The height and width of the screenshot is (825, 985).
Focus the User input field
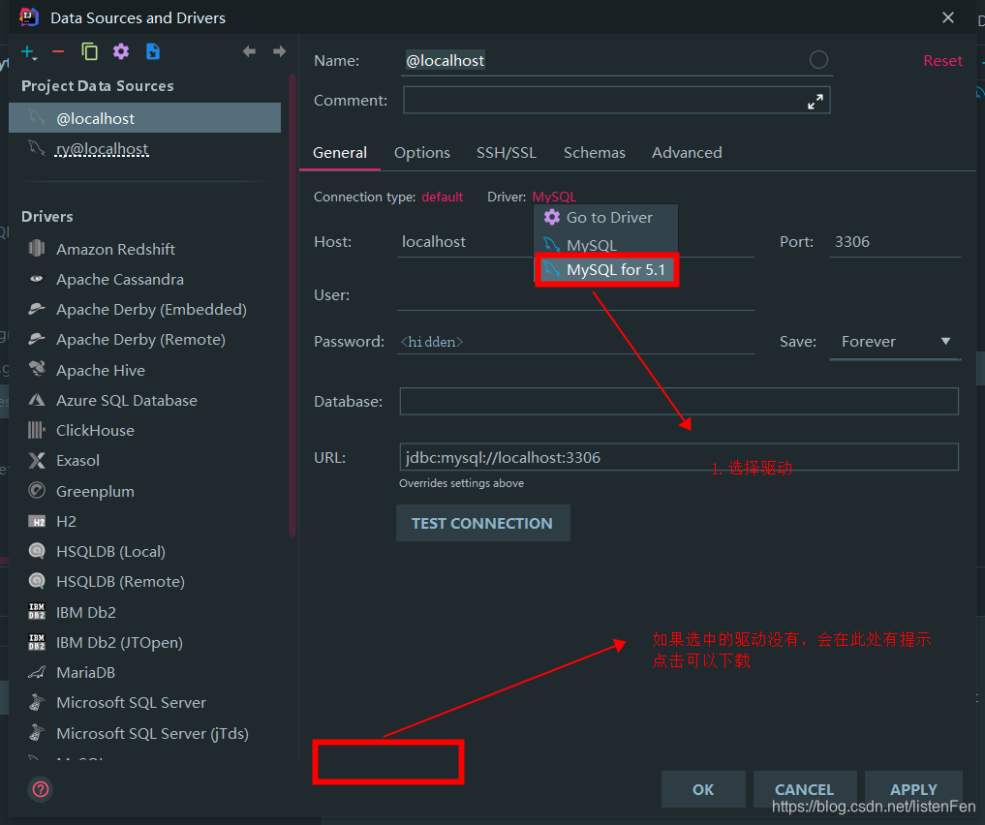pyautogui.click(x=575, y=295)
